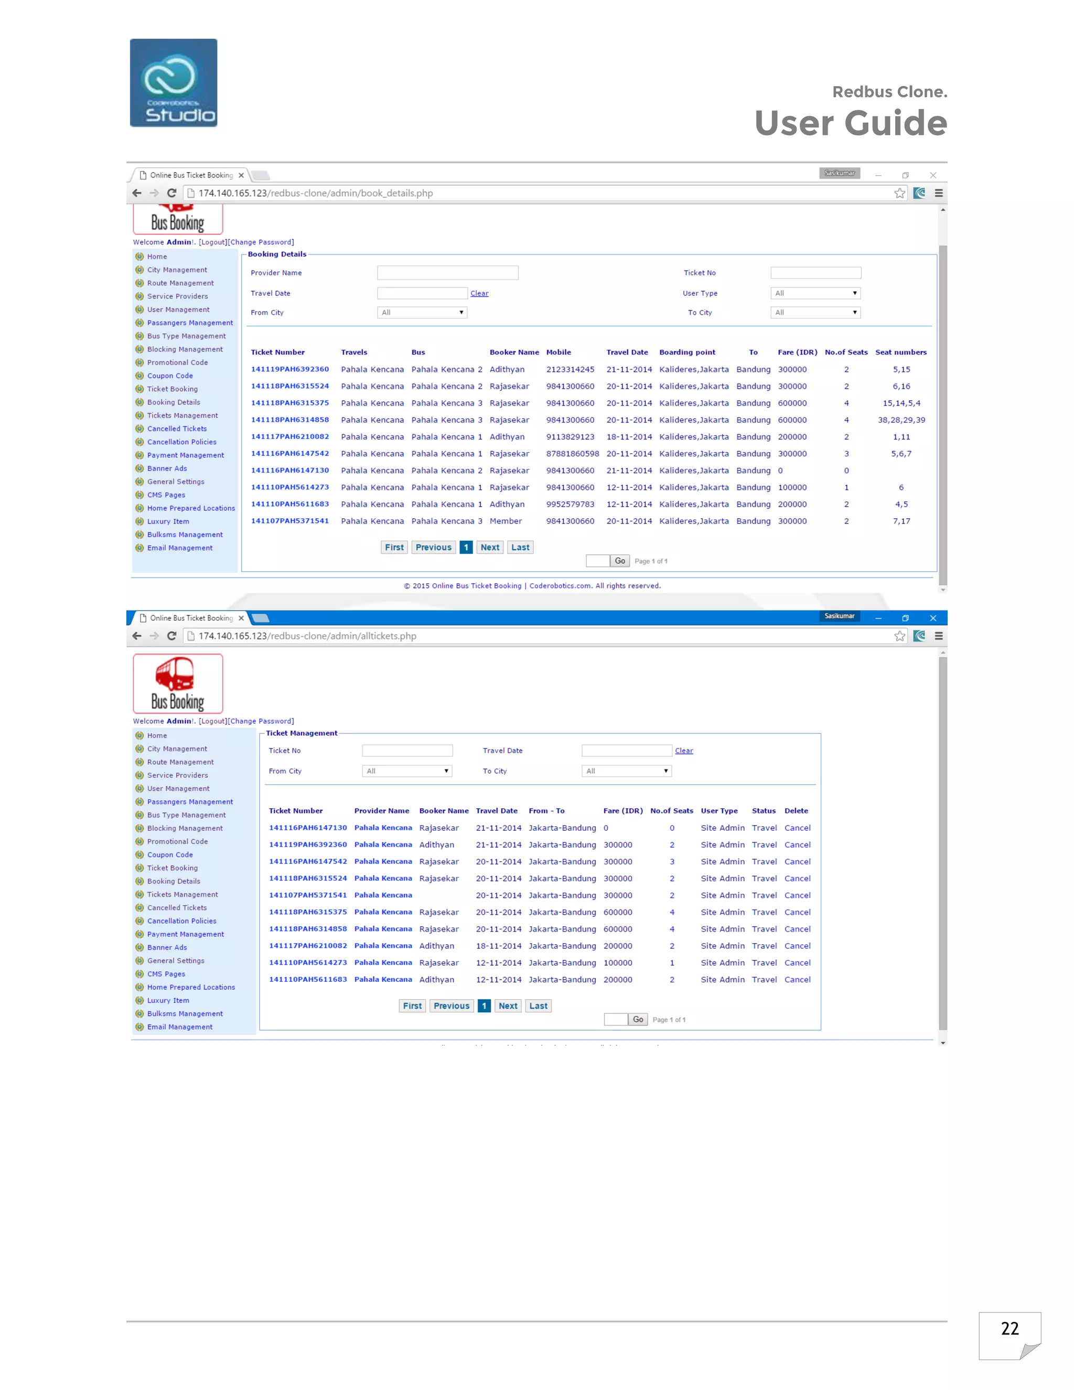Image resolution: width=1074 pixels, height=1390 pixels.
Task: Click the blue extension icon in upper browser
Action: tap(919, 193)
